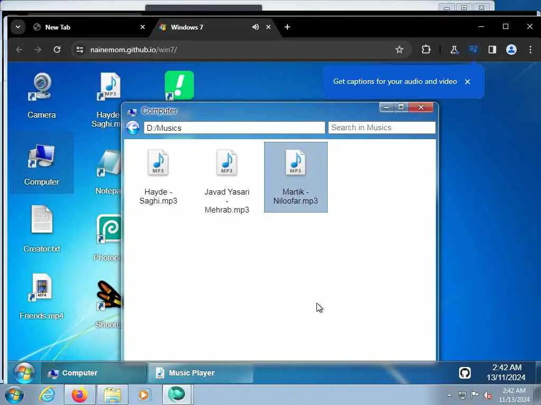Click the D:/Musics address path field

coord(234,128)
